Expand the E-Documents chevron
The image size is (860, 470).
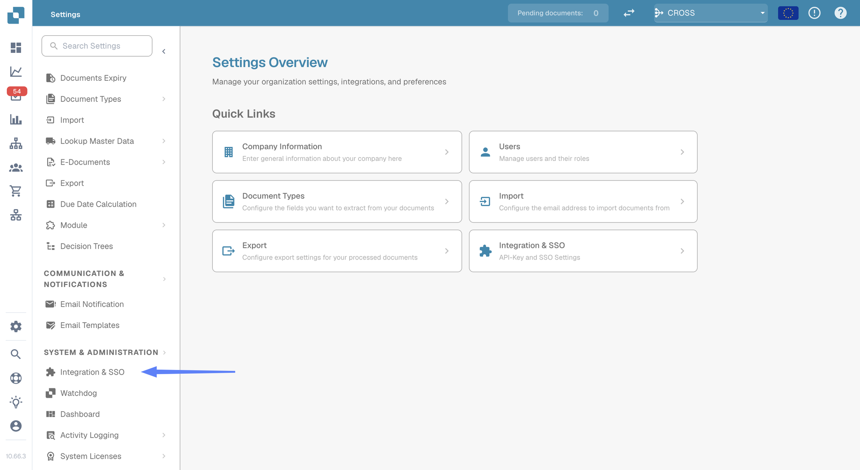(x=164, y=162)
